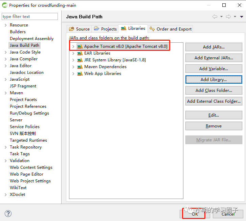Viewport: 246px width, 221px height.
Task: Select JSP Fragment in the tree
Action: point(23,86)
